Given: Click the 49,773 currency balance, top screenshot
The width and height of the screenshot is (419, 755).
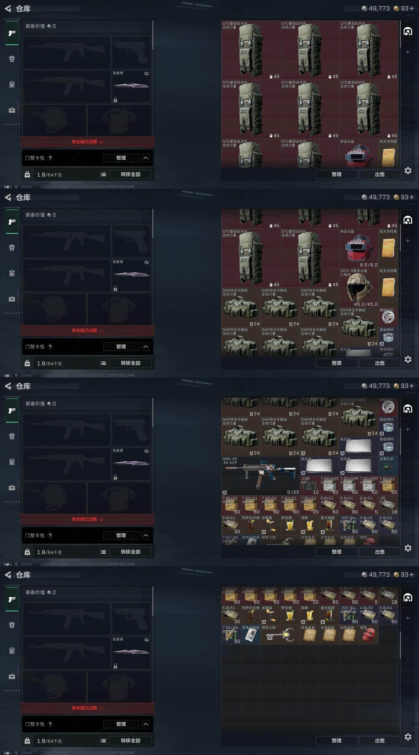Looking at the screenshot, I should (376, 8).
